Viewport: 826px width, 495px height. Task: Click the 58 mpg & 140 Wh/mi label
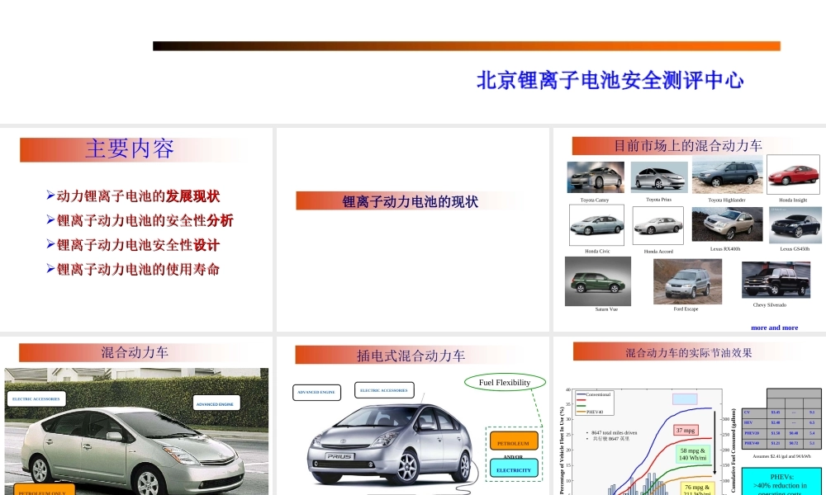click(x=693, y=455)
